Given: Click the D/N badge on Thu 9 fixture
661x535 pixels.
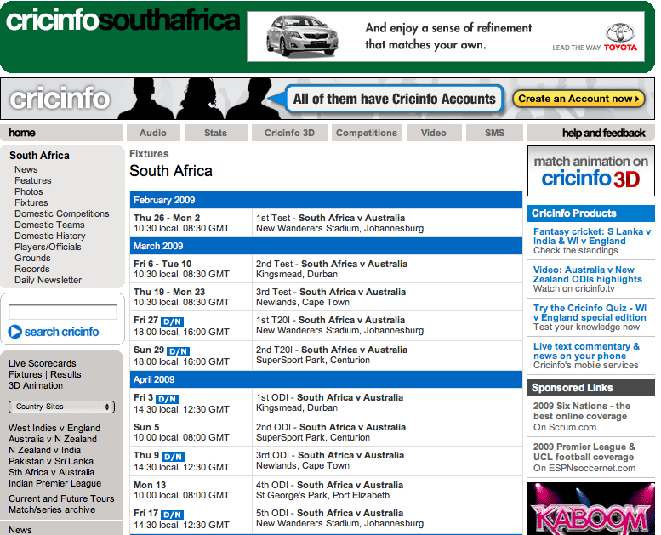Looking at the screenshot, I should [x=172, y=457].
